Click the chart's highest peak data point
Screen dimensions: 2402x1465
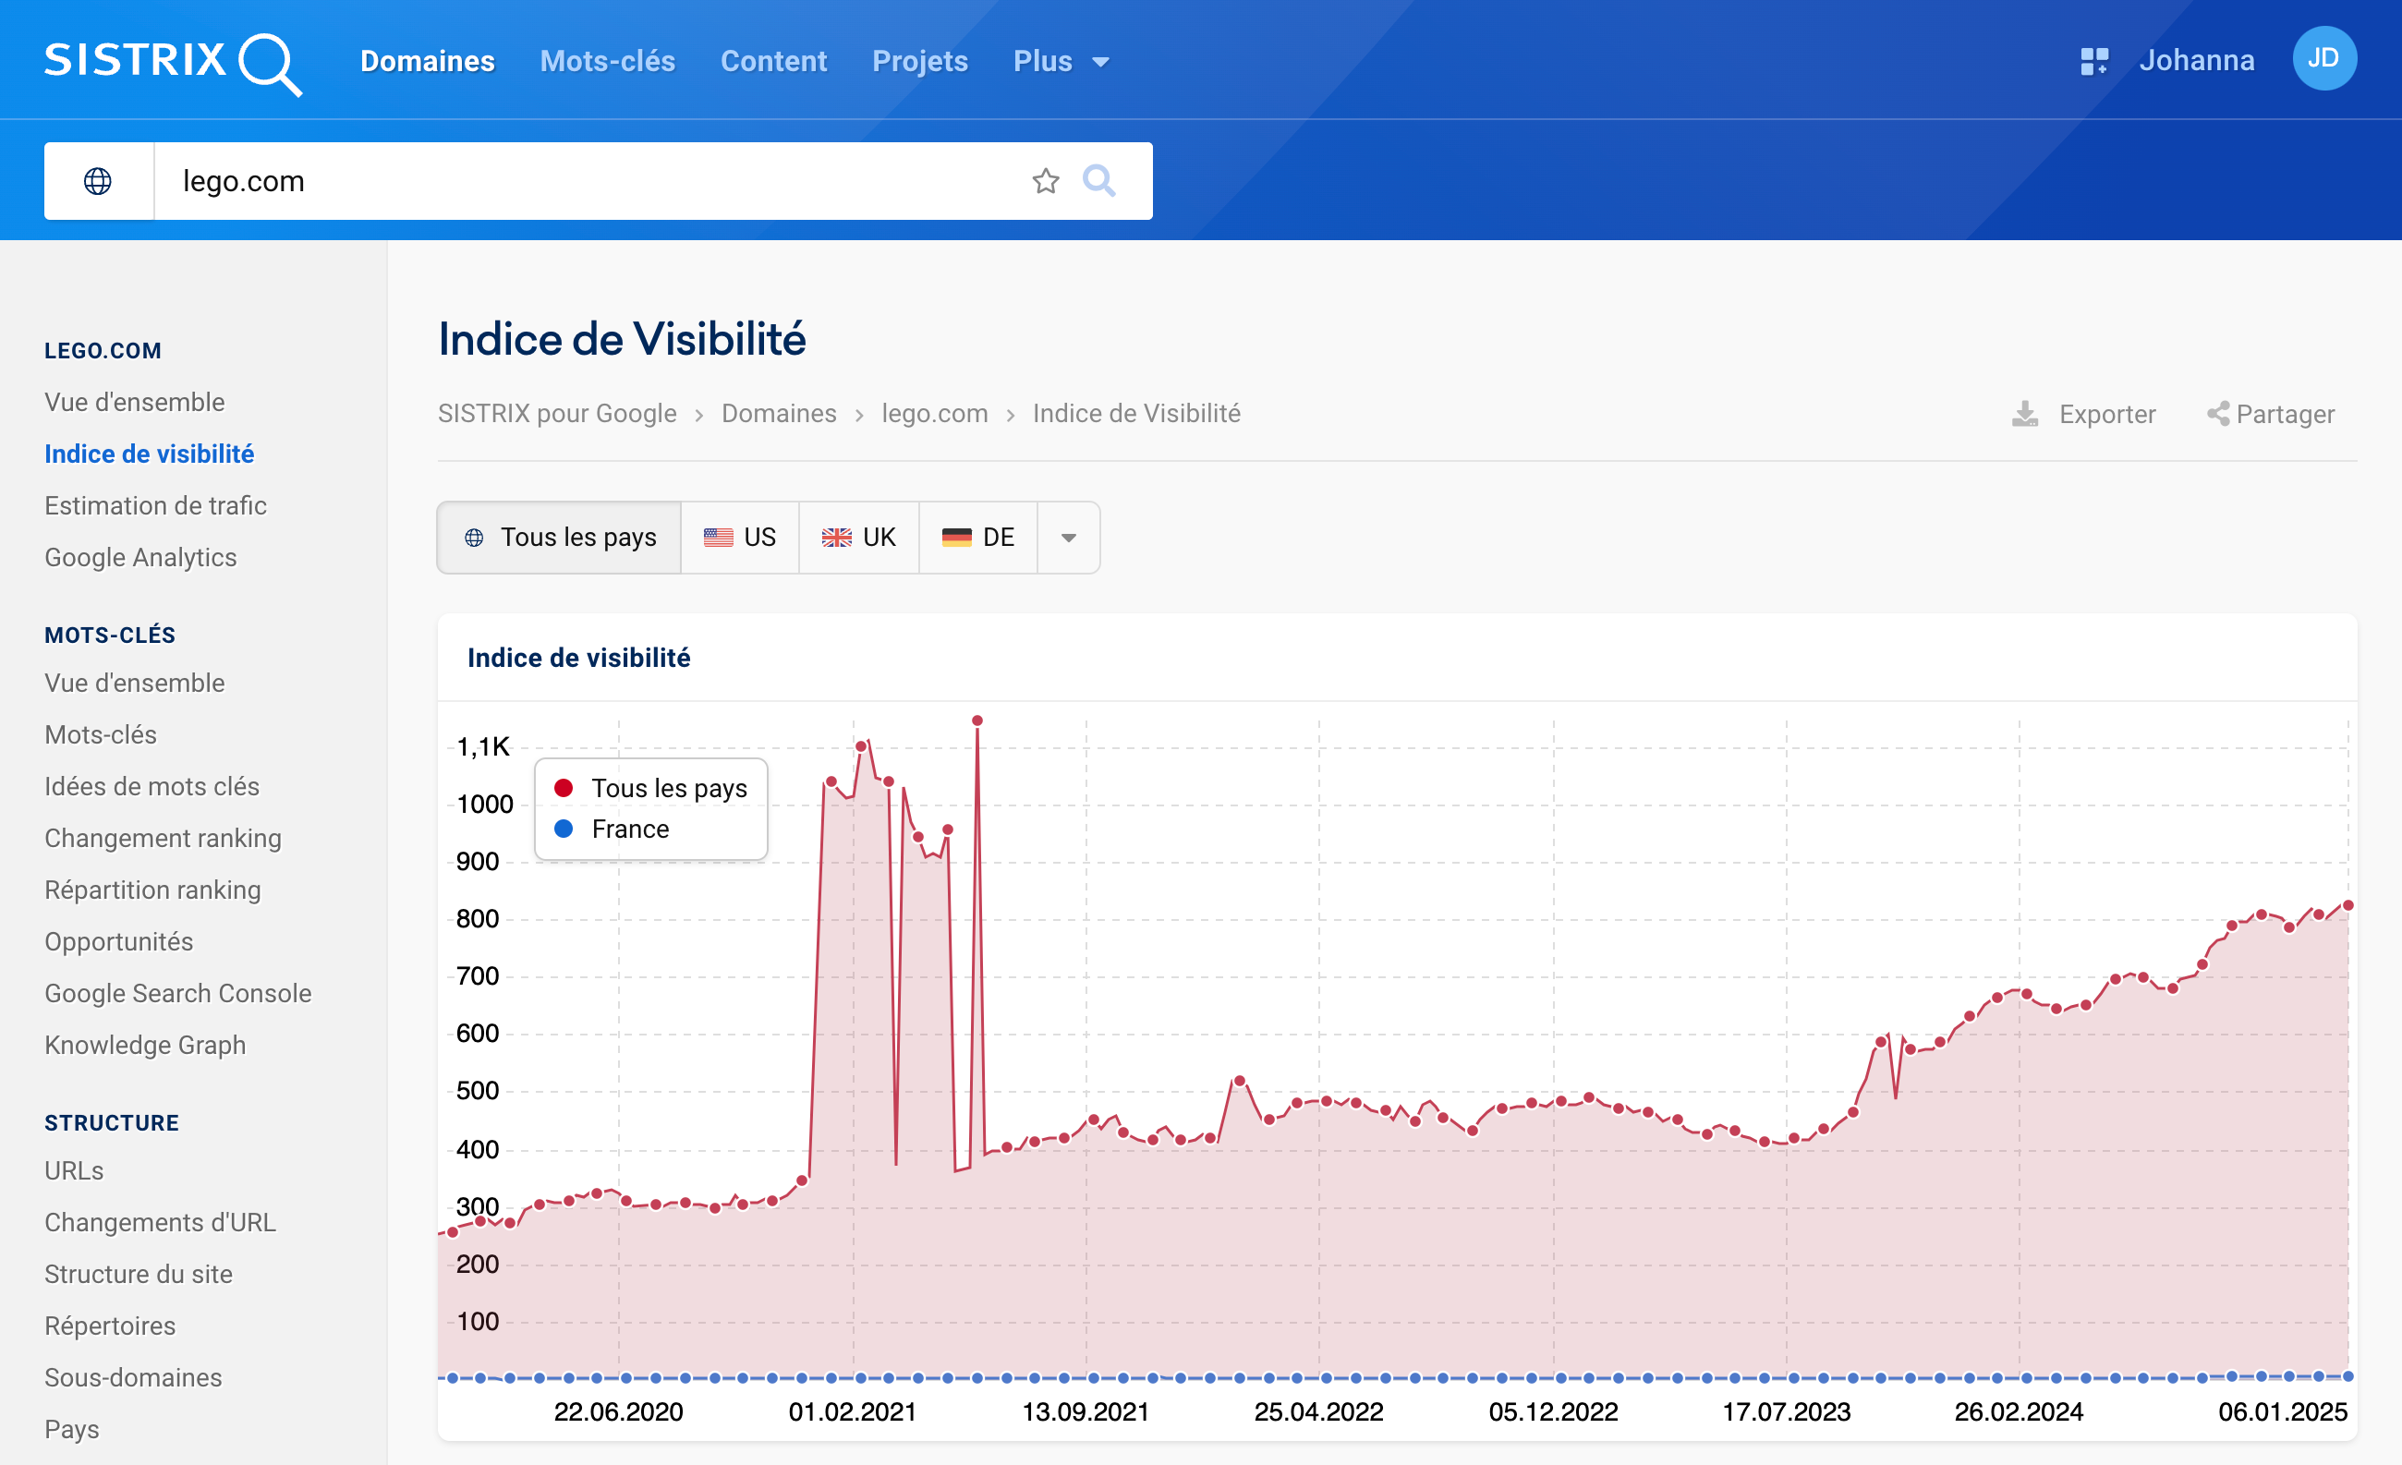977,720
